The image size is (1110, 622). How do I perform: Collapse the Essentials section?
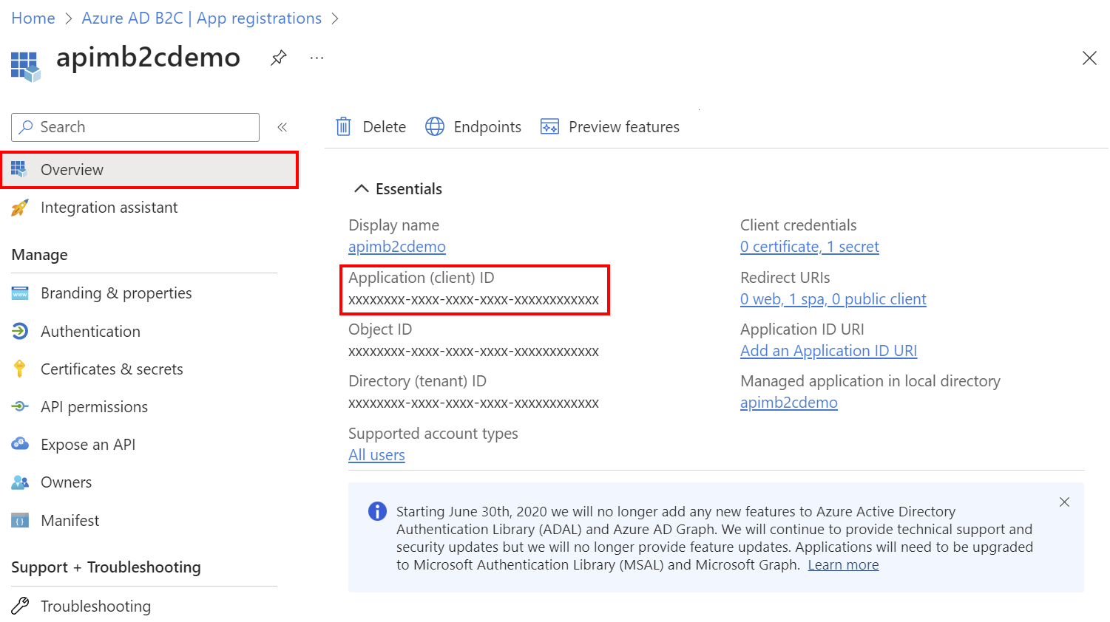[362, 188]
